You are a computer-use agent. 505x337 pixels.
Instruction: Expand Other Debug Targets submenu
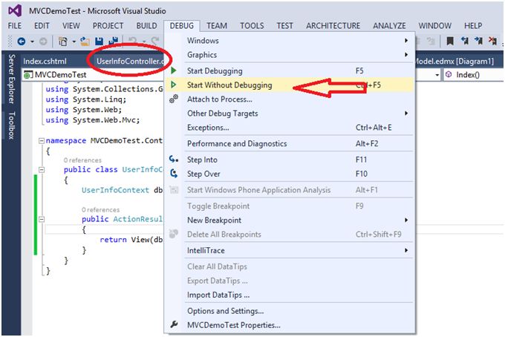290,114
